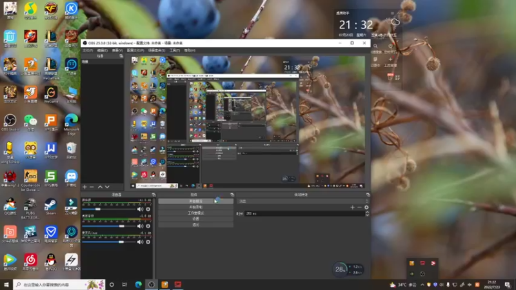Expand hidden system tray icons chevron
This screenshot has height=290, width=516.
tap(422, 285)
